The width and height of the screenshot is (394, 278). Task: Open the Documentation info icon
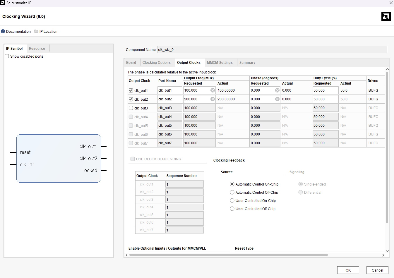(x=3, y=31)
